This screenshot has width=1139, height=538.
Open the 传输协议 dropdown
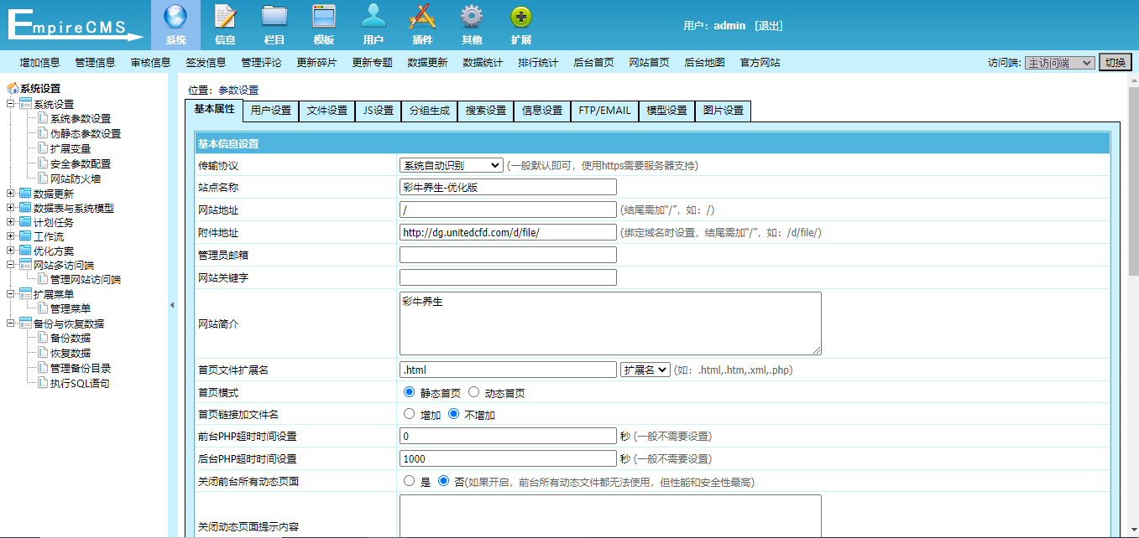pos(452,165)
